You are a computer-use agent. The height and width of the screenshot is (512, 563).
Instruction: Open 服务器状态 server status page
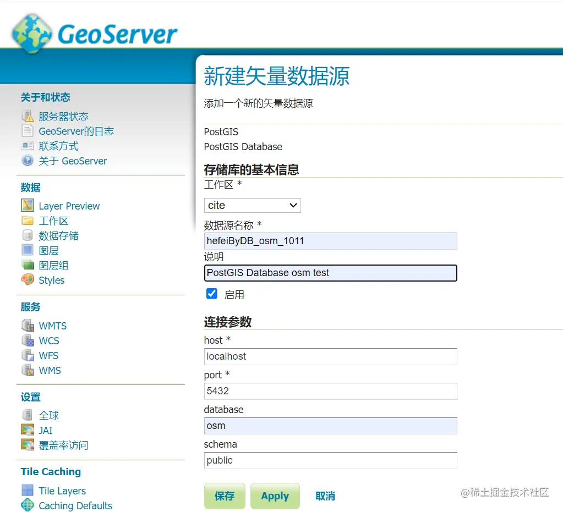point(63,116)
